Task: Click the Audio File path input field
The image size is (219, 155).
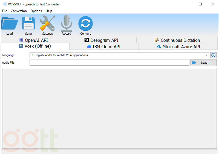Action: [109, 63]
